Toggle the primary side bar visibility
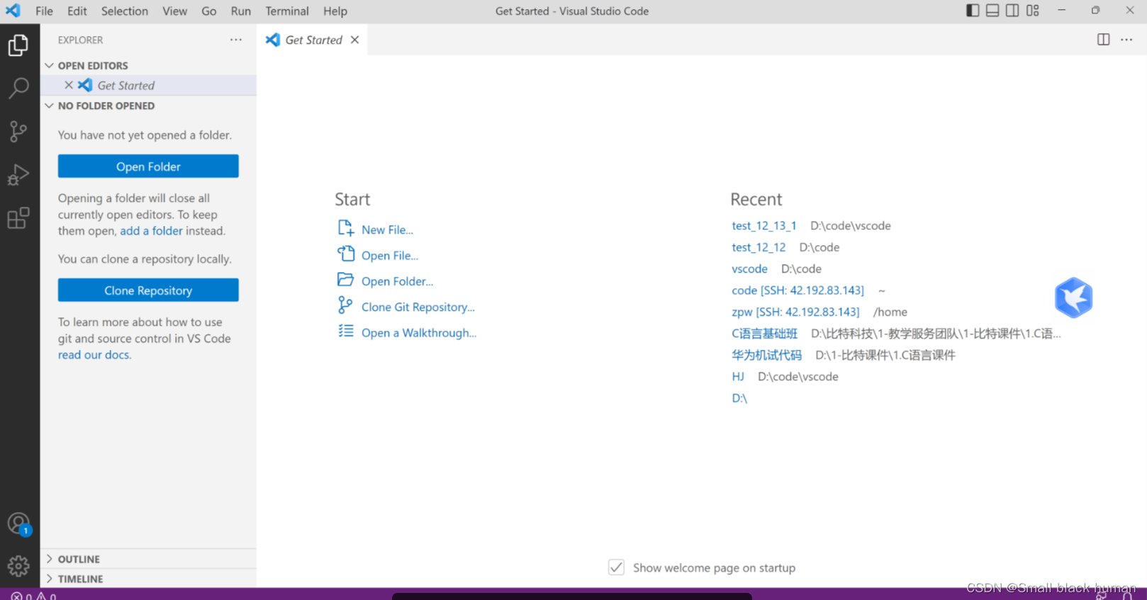The image size is (1147, 600). tap(973, 11)
